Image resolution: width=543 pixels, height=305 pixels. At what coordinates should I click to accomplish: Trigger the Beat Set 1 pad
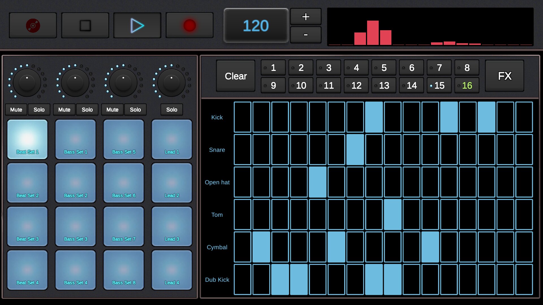coord(27,139)
